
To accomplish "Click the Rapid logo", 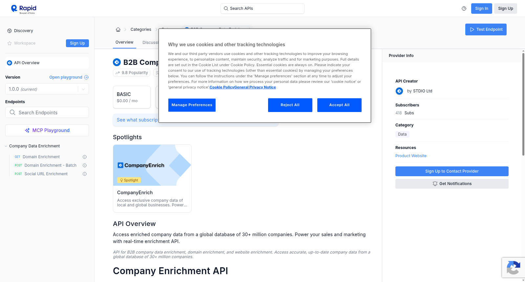I will pyautogui.click(x=24, y=9).
